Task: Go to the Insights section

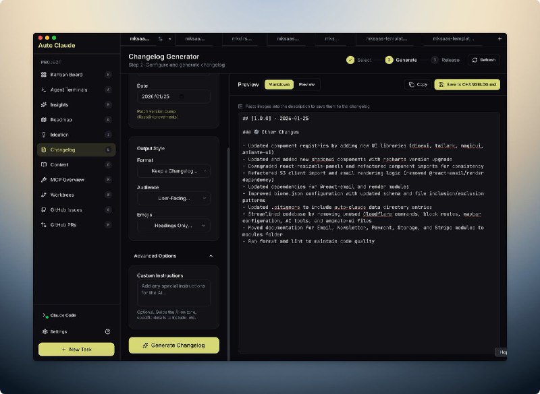Action: coord(59,105)
